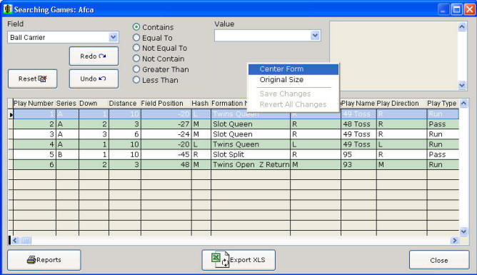Click the current row indicator arrow
The width and height of the screenshot is (477, 275).
pos(11,114)
